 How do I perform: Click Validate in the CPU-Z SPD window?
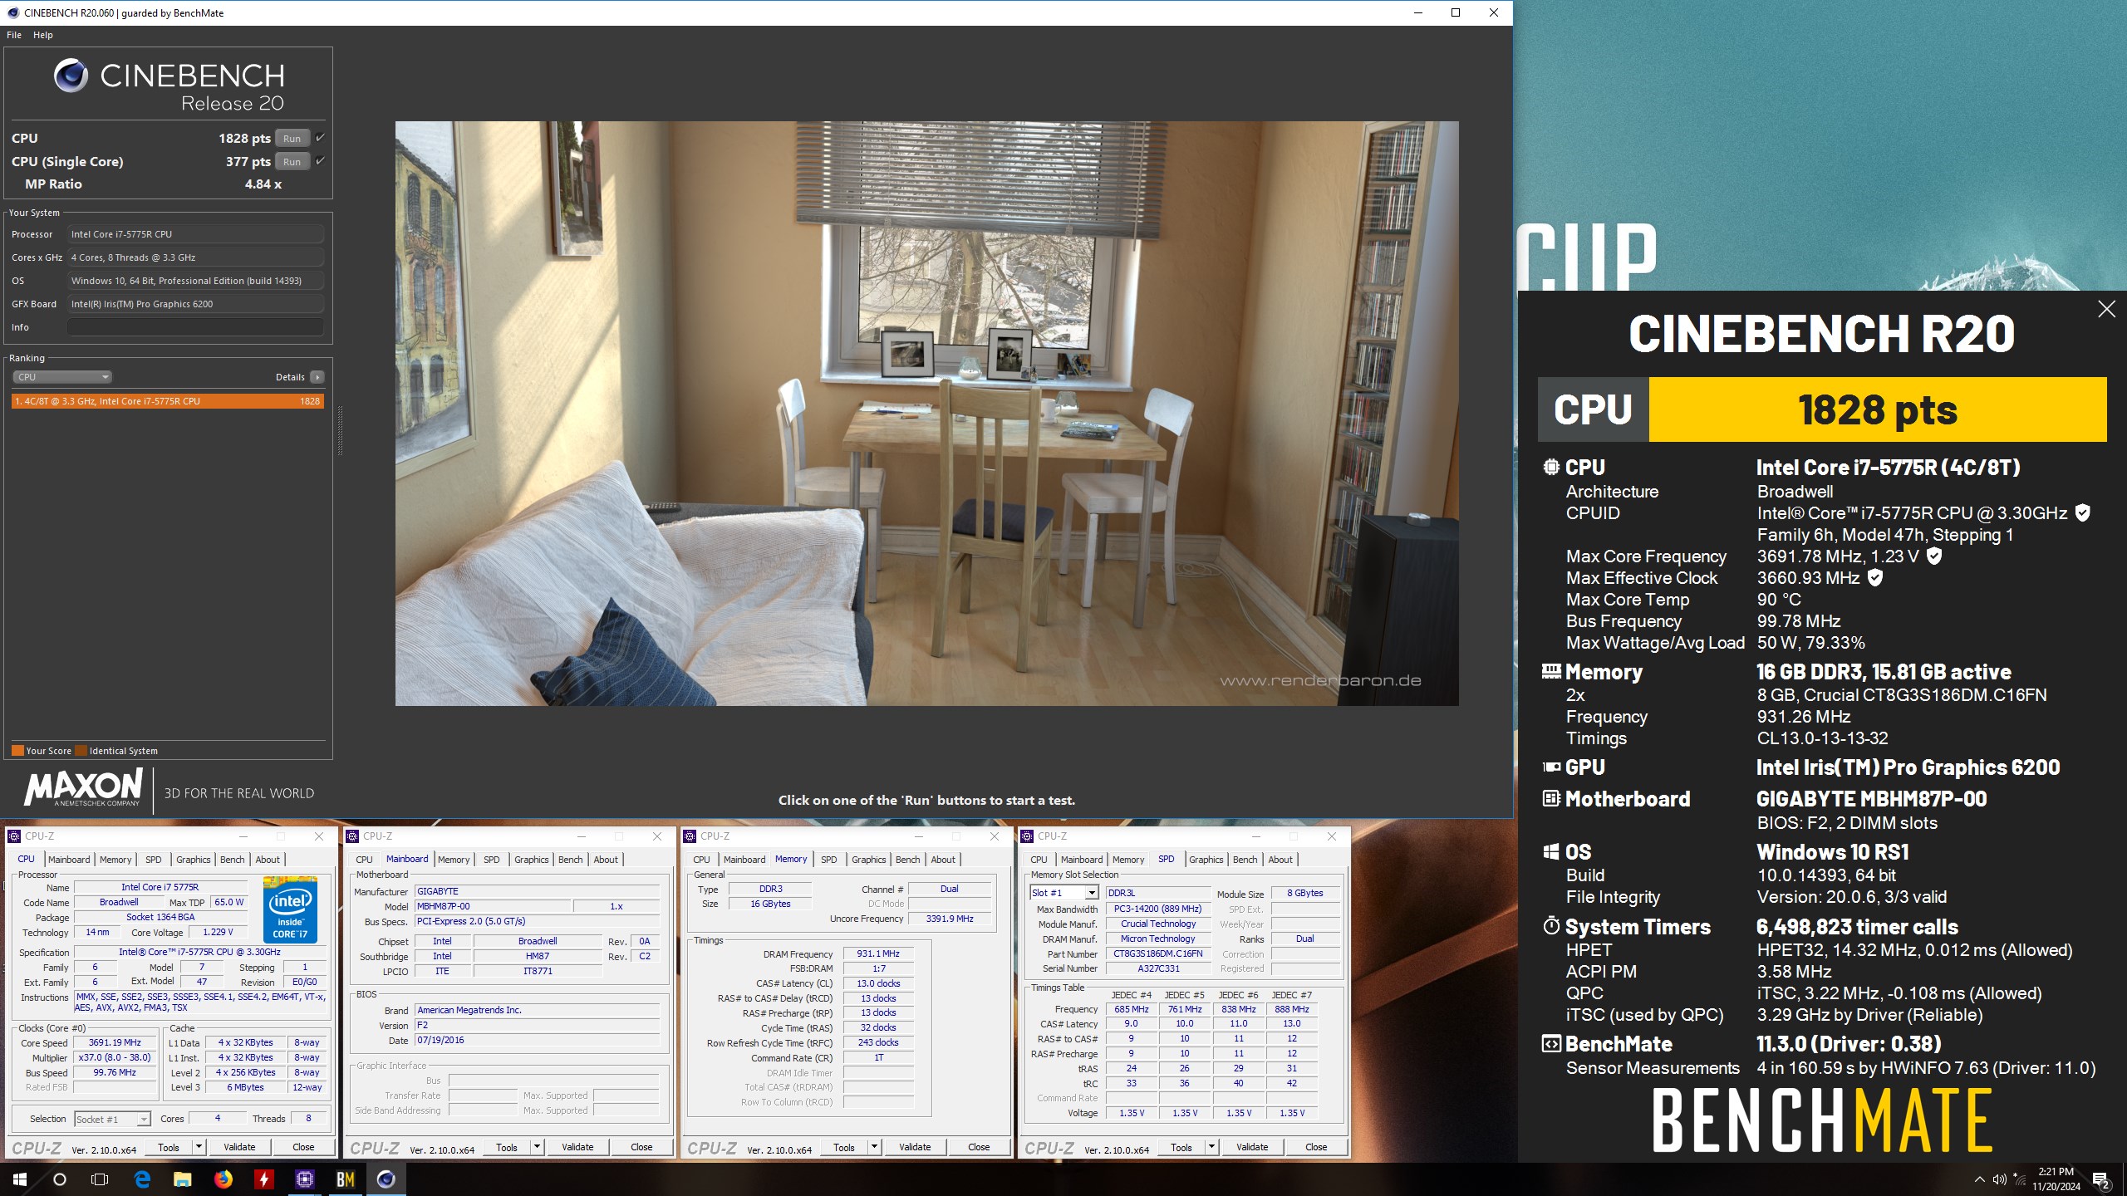pos(1252,1147)
